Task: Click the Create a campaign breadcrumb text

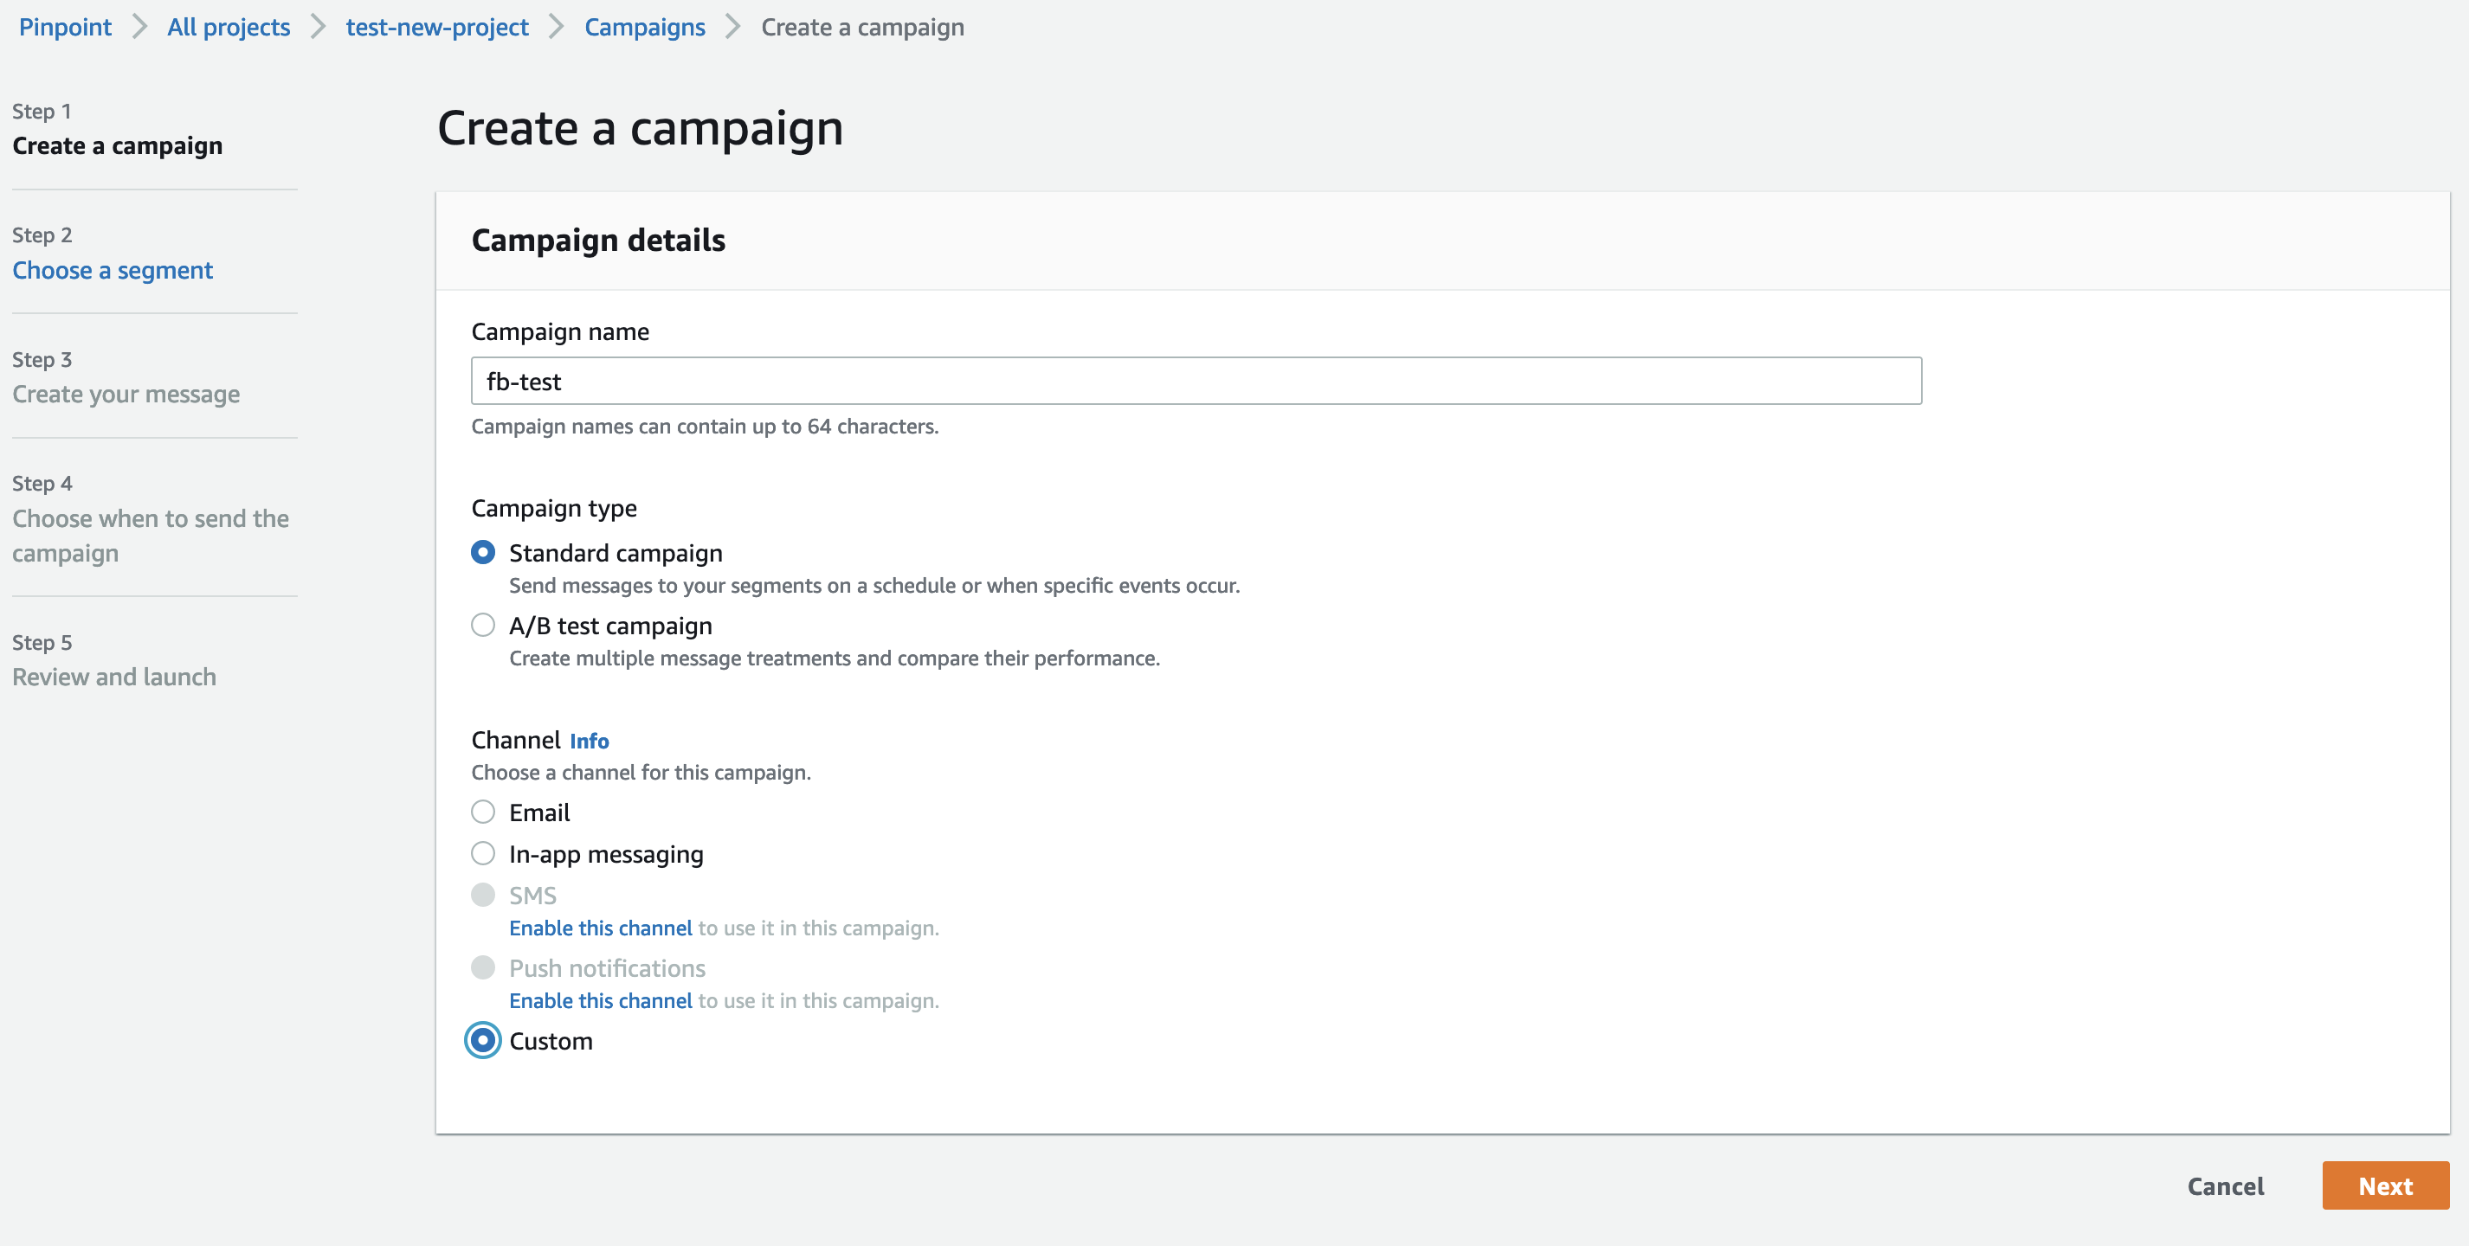Action: click(861, 27)
